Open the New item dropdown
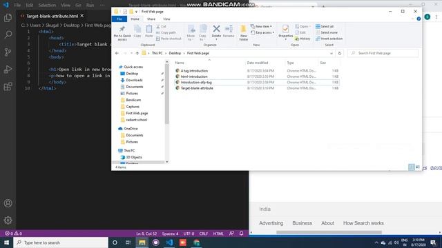The image size is (442, 248). (261, 26)
